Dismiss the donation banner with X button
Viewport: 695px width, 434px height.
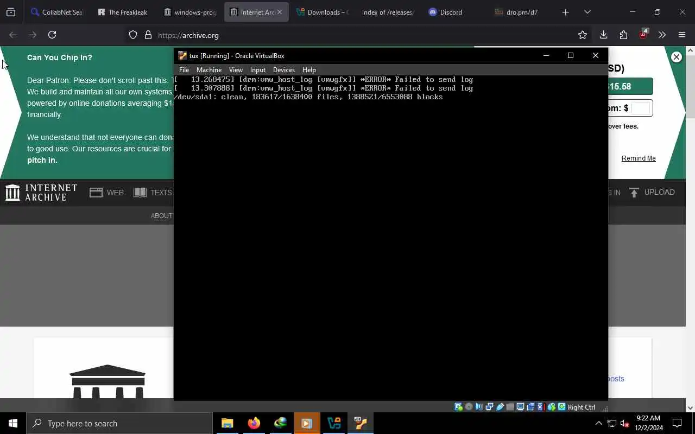(676, 57)
